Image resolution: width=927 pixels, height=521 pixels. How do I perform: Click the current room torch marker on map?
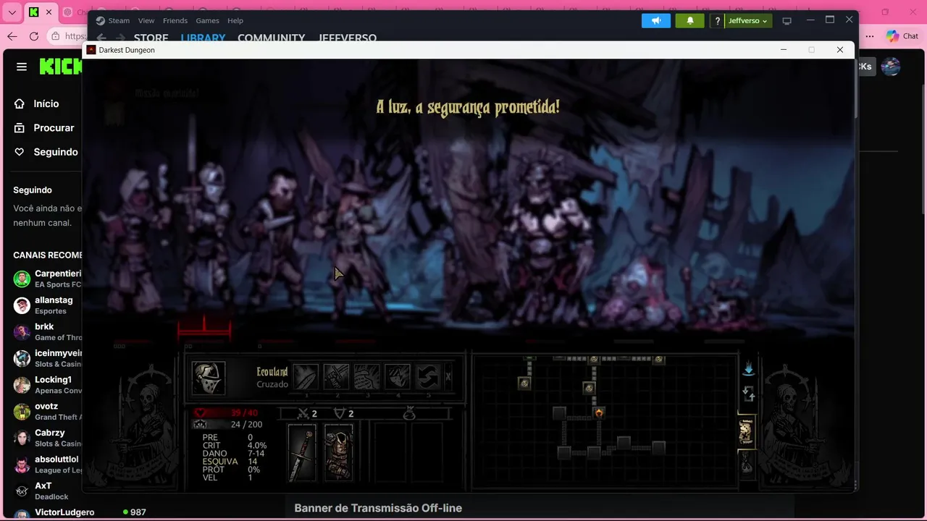(x=599, y=413)
